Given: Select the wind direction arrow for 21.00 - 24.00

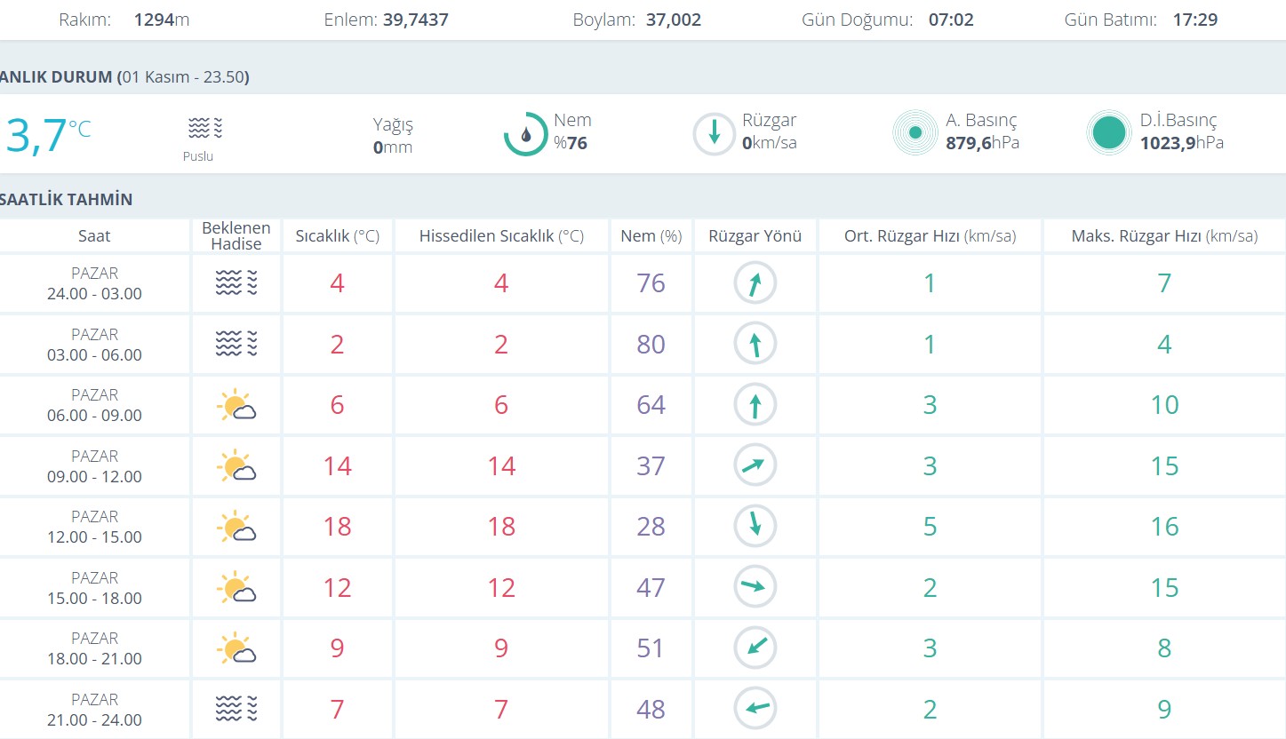Looking at the screenshot, I should point(755,709).
